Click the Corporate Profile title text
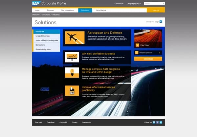 click(x=54, y=3)
